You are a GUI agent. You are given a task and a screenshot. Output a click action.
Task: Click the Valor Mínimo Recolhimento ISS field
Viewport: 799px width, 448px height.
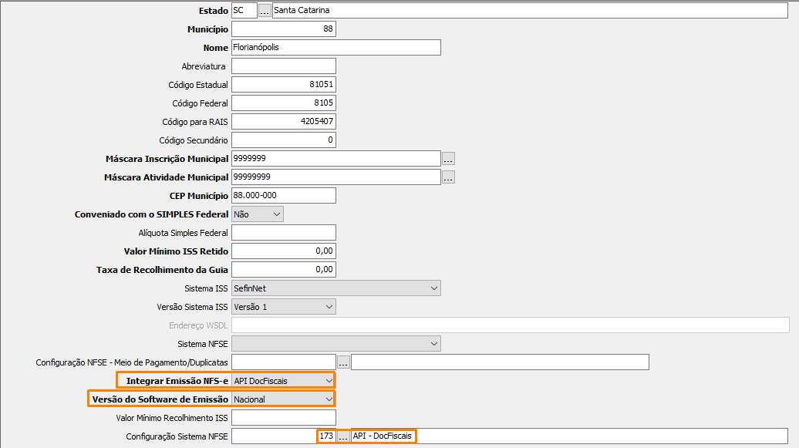tap(283, 418)
